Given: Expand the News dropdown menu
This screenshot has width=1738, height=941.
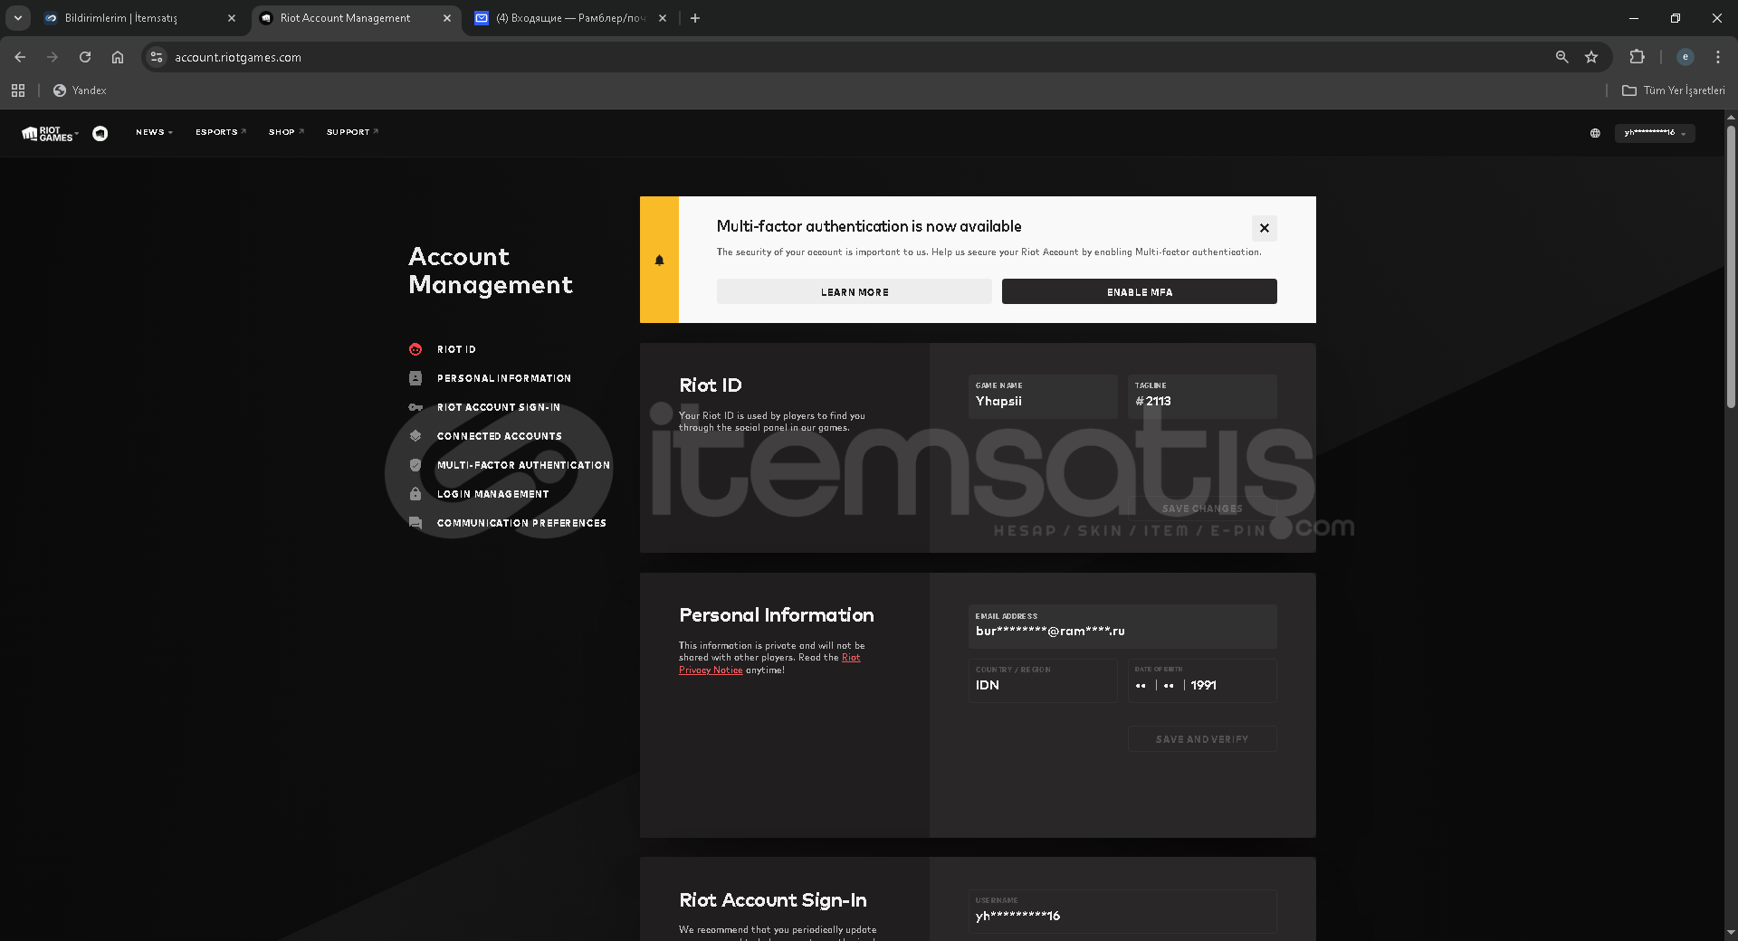Looking at the screenshot, I should tap(154, 132).
